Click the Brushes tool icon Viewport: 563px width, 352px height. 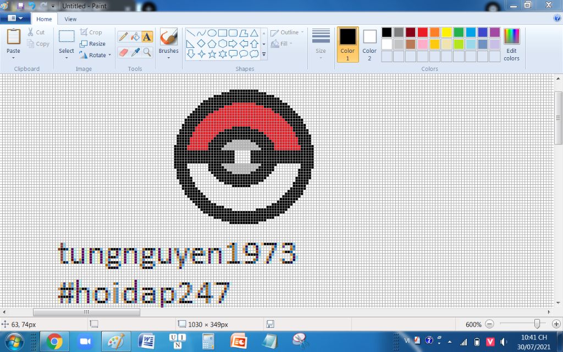tap(168, 37)
